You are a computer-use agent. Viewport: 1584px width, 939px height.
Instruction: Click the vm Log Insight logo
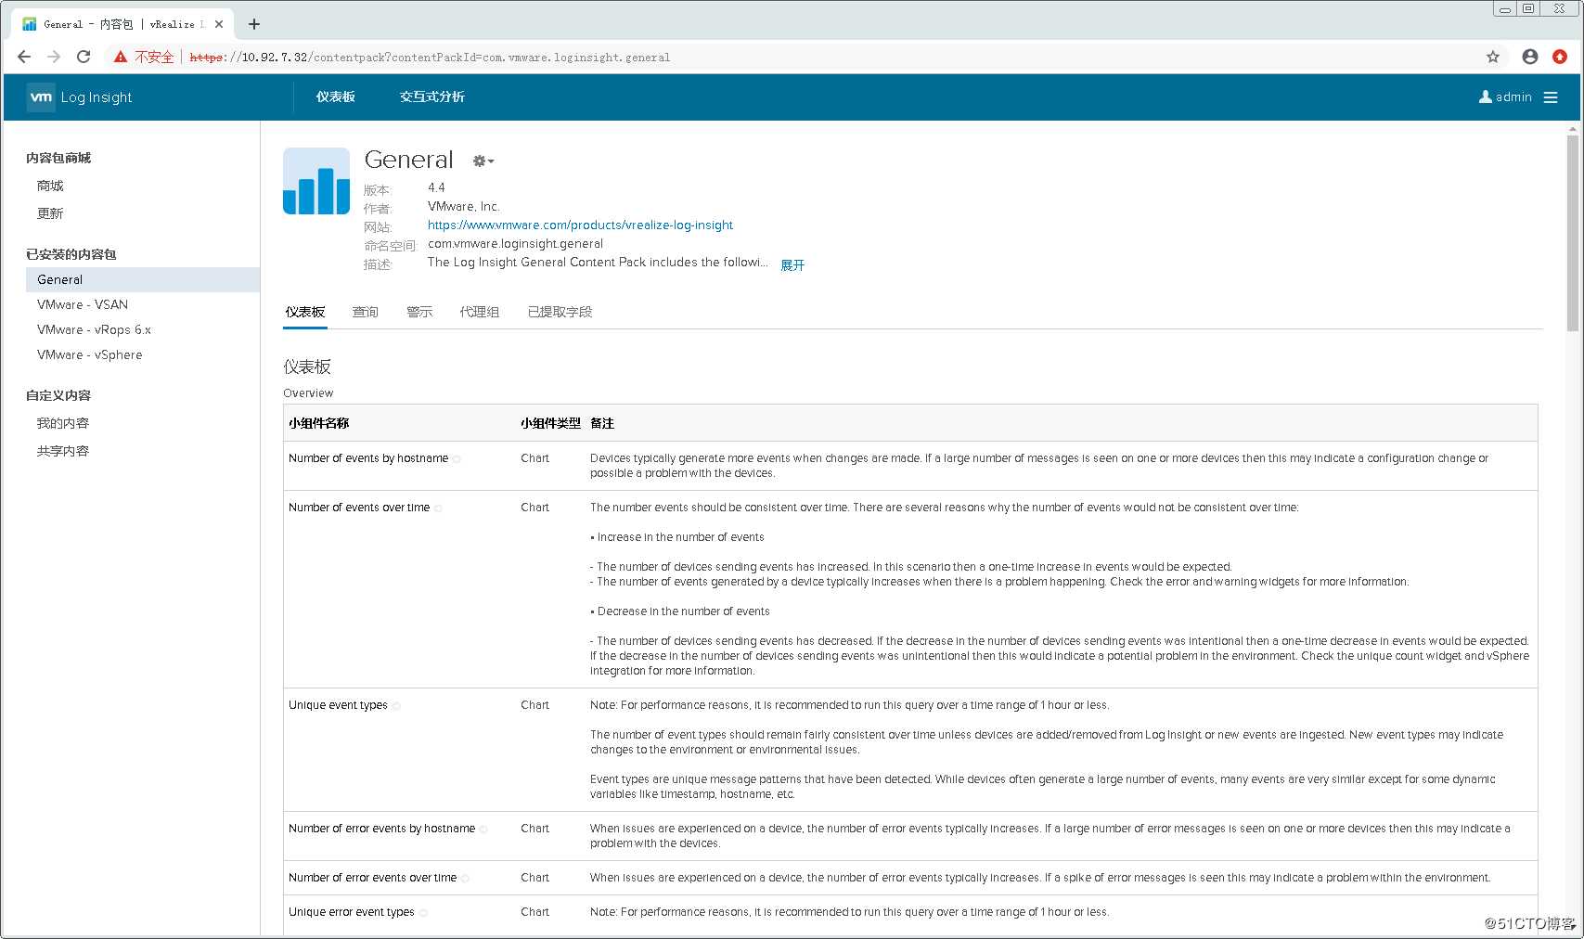click(x=80, y=96)
